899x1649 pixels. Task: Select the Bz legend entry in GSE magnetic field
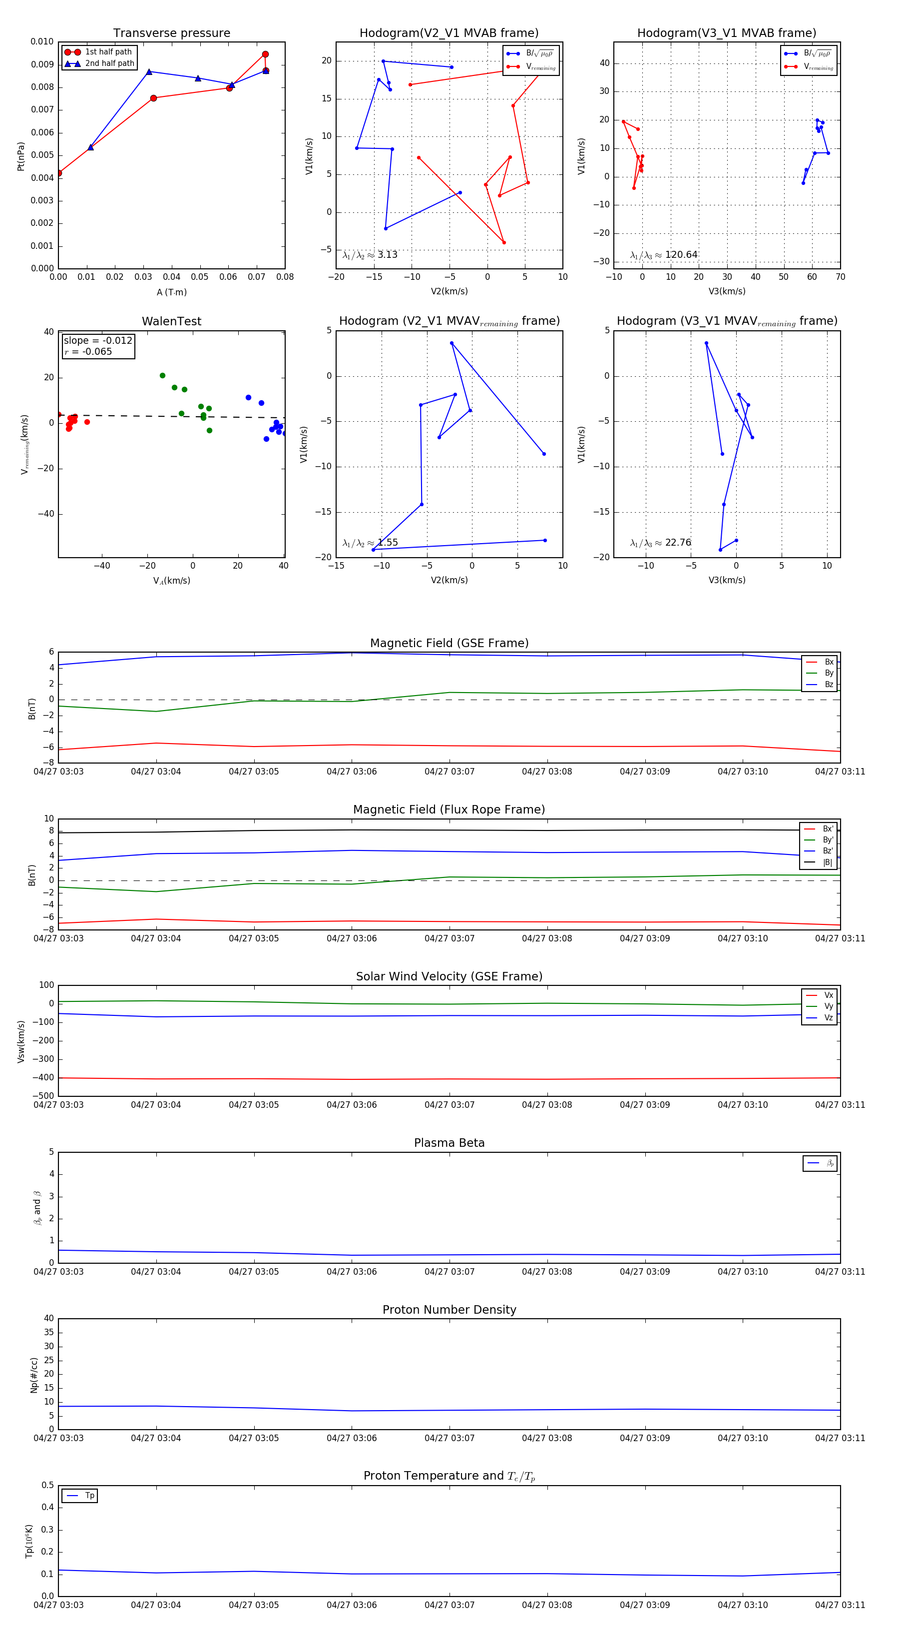click(x=820, y=684)
